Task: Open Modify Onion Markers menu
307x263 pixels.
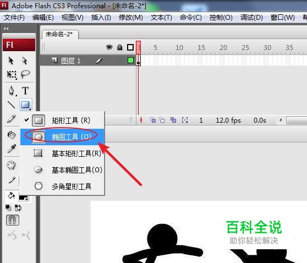Action: tap(185, 120)
